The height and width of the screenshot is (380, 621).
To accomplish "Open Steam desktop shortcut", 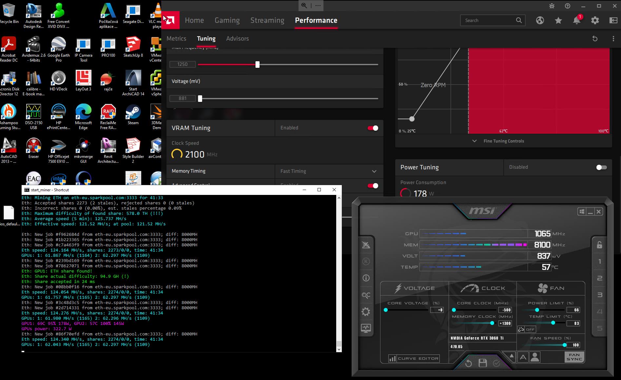I will tap(133, 115).
